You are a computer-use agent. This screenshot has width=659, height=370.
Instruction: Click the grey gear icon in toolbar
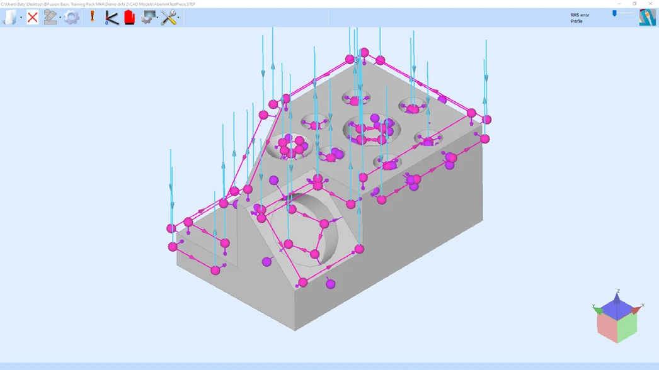tap(71, 18)
